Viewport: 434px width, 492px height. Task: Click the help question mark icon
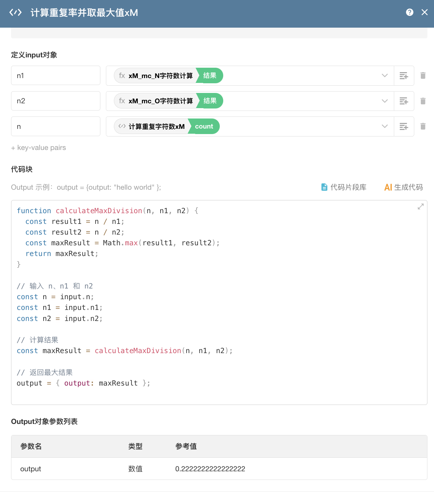pos(409,12)
